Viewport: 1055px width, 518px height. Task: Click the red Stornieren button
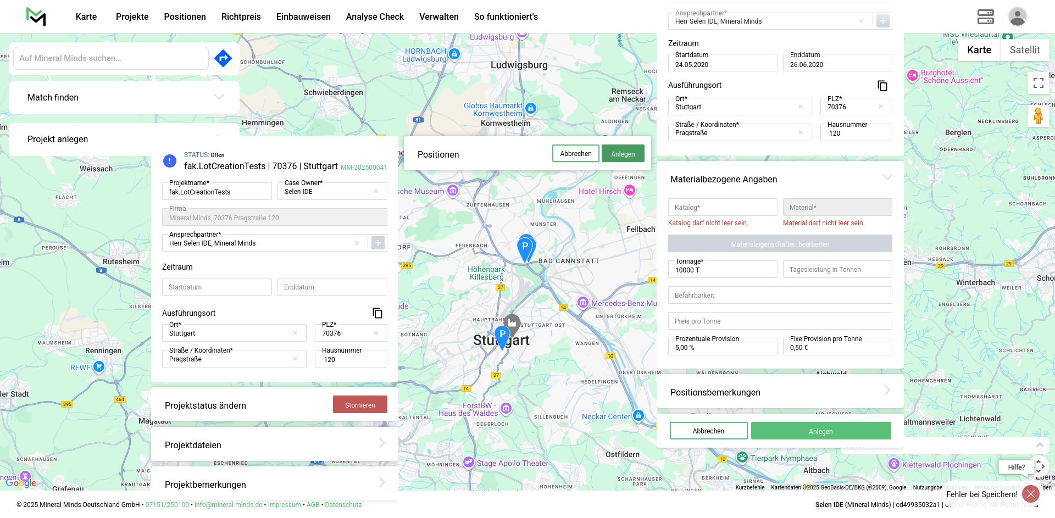(360, 405)
